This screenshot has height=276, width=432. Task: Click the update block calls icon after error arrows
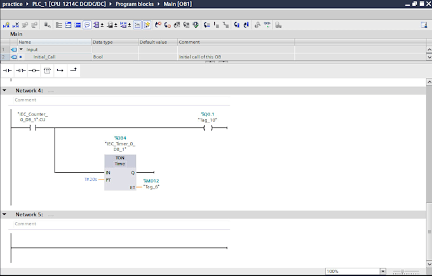pos(177,25)
